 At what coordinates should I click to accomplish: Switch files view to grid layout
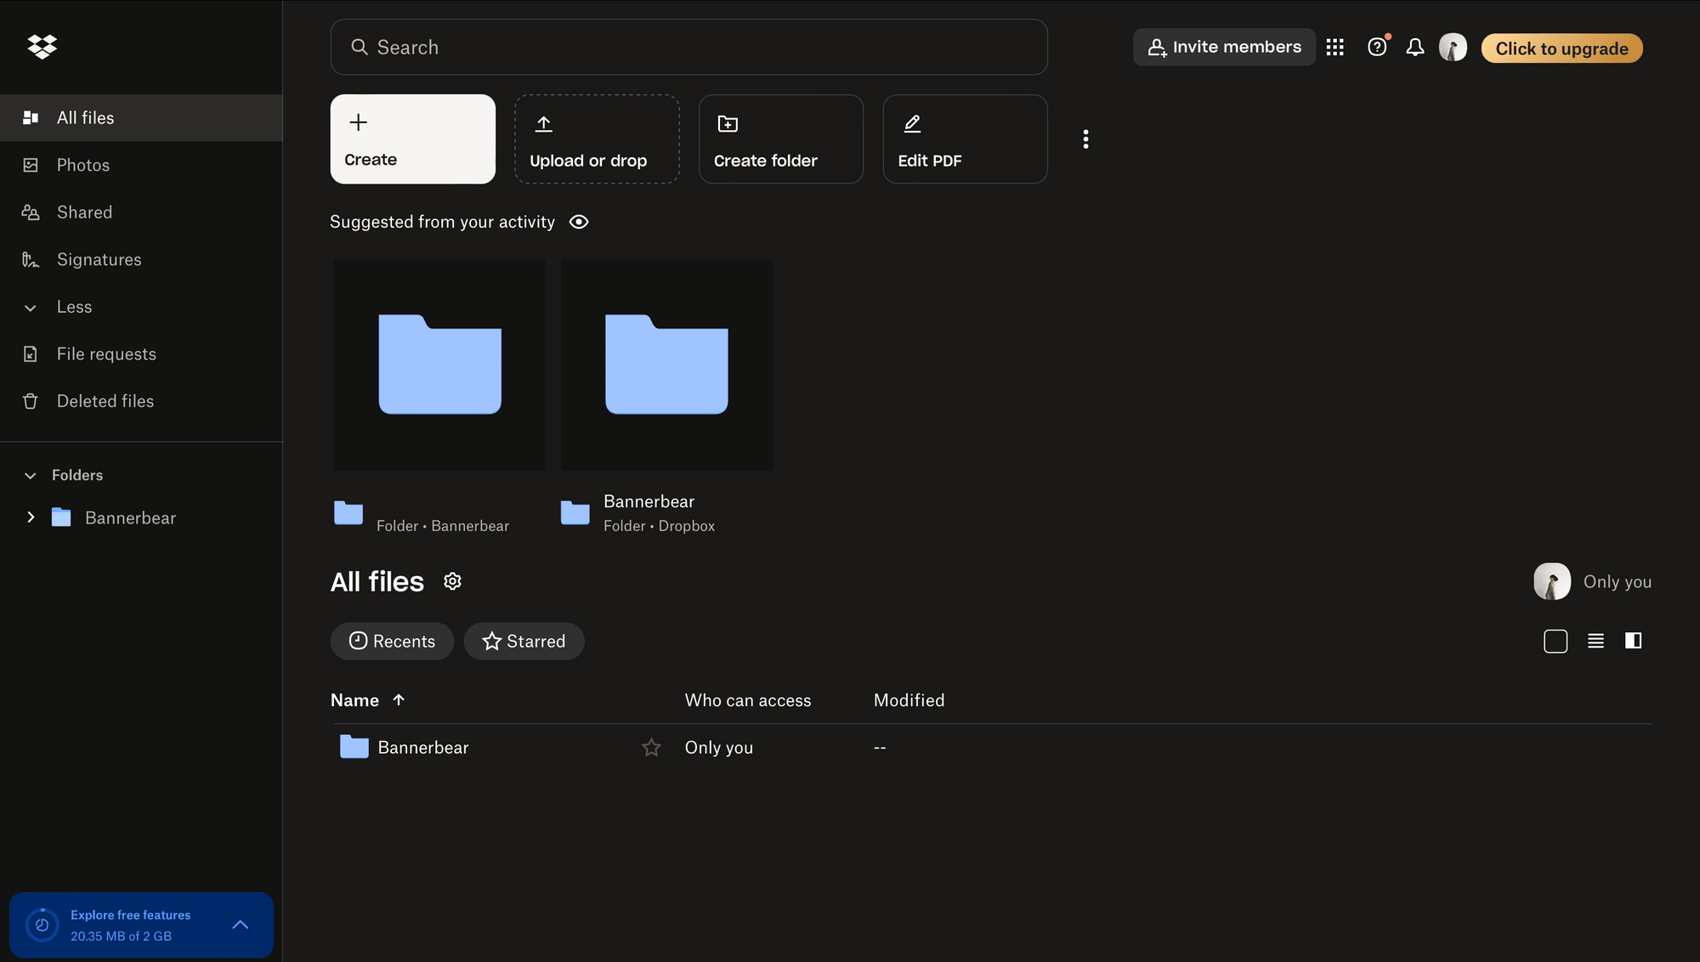[x=1555, y=641]
